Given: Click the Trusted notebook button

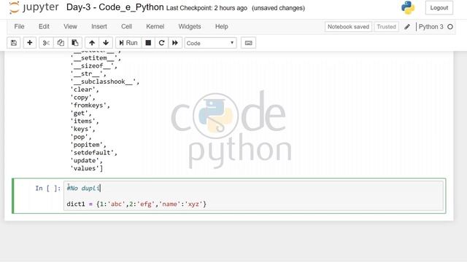Looking at the screenshot, I should 386,27.
